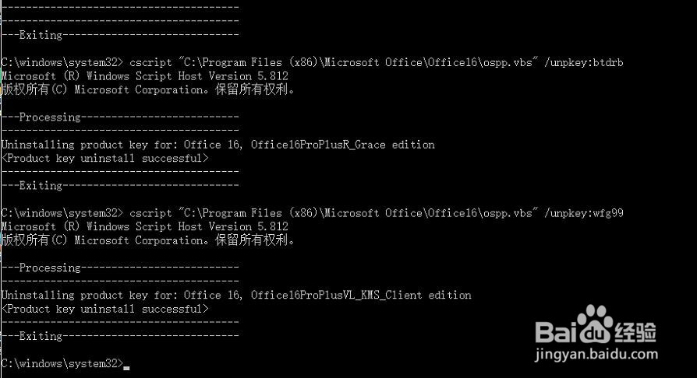Click the final C:\windows\system32> prompt
The width and height of the screenshot is (697, 378).
click(62, 364)
